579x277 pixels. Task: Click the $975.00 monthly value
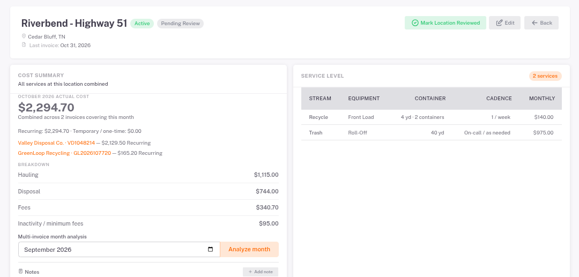(x=543, y=133)
